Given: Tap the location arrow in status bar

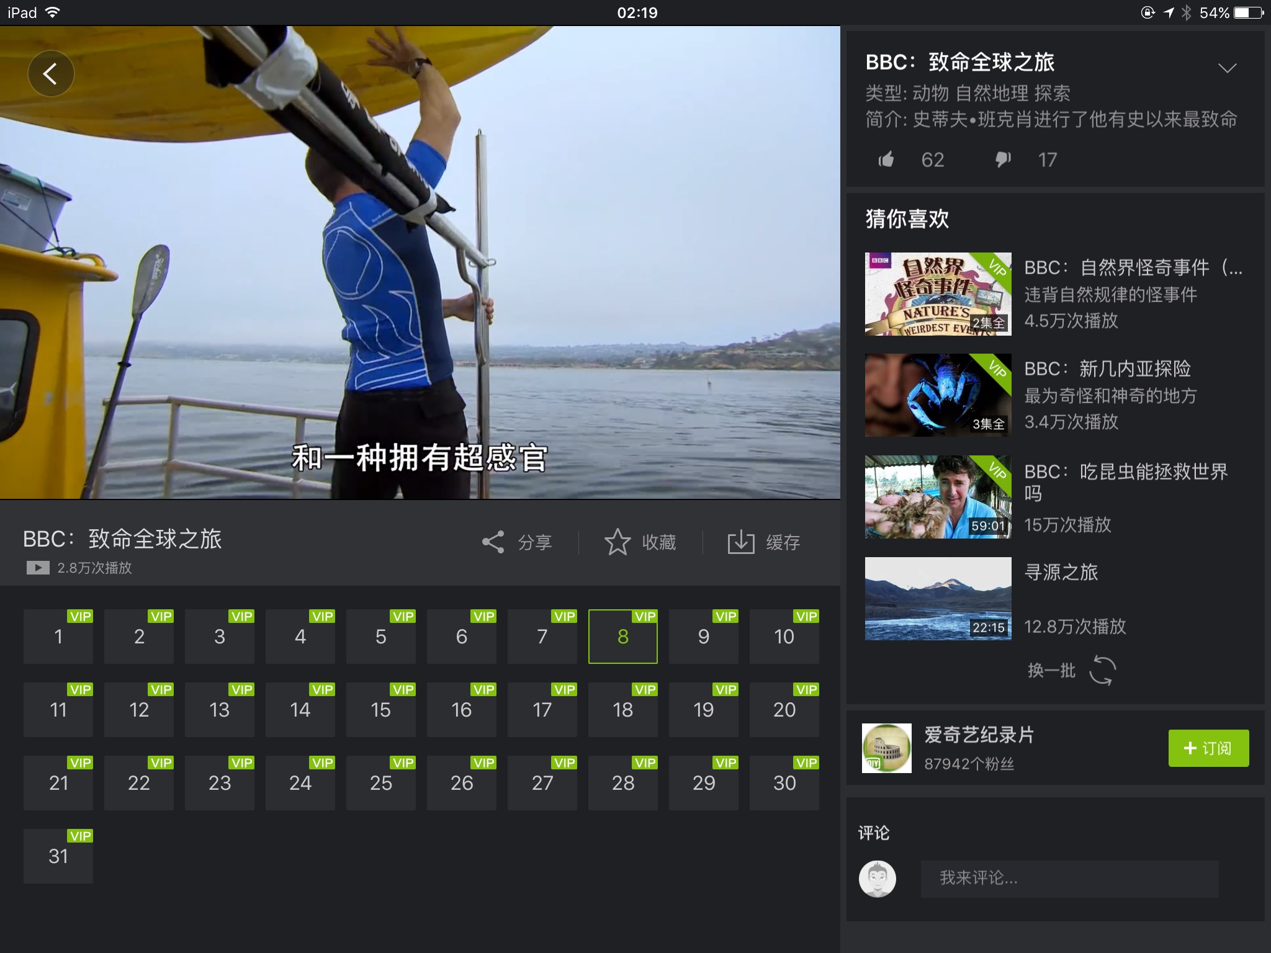Looking at the screenshot, I should click(x=1169, y=12).
